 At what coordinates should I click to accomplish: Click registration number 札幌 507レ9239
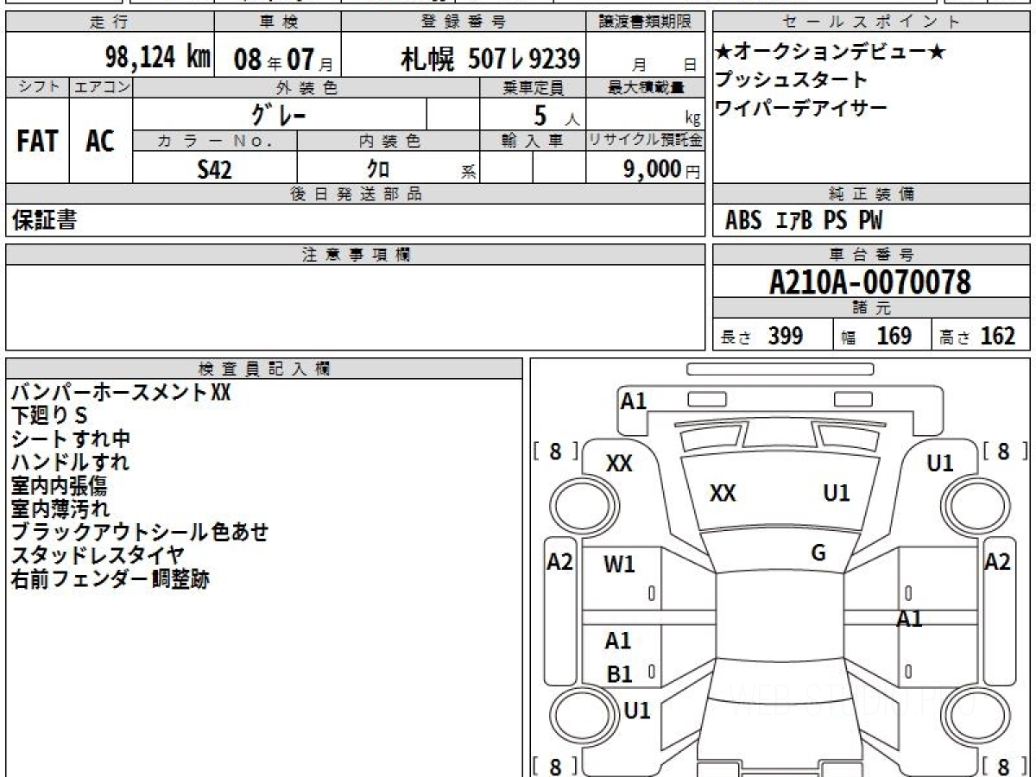click(490, 59)
